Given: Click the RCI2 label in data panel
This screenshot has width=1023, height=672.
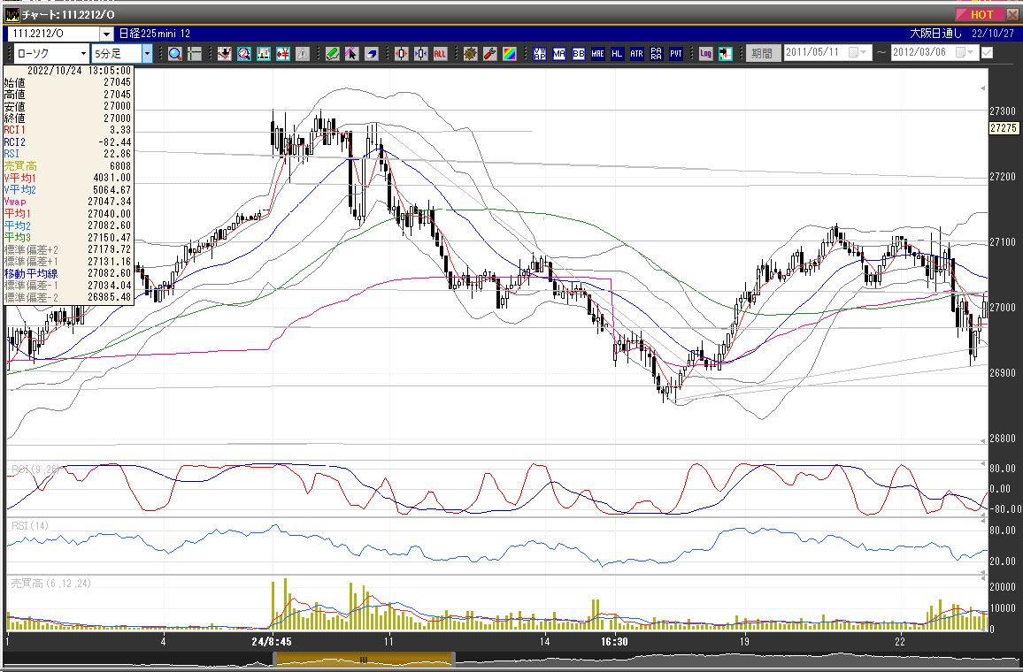Looking at the screenshot, I should [14, 142].
